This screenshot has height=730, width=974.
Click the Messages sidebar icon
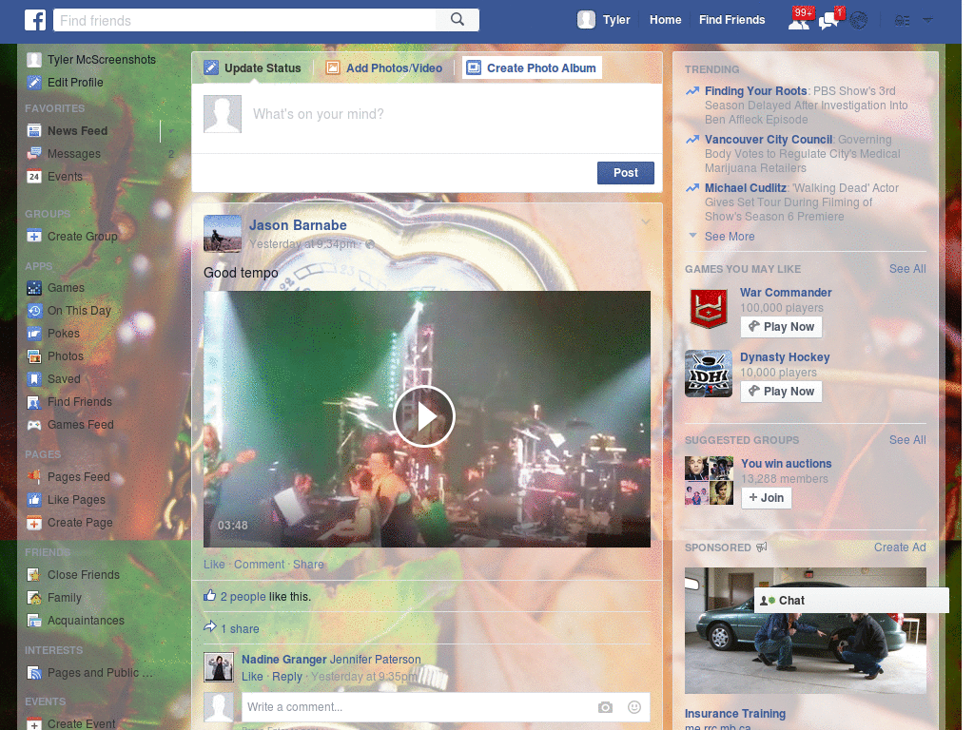34,153
